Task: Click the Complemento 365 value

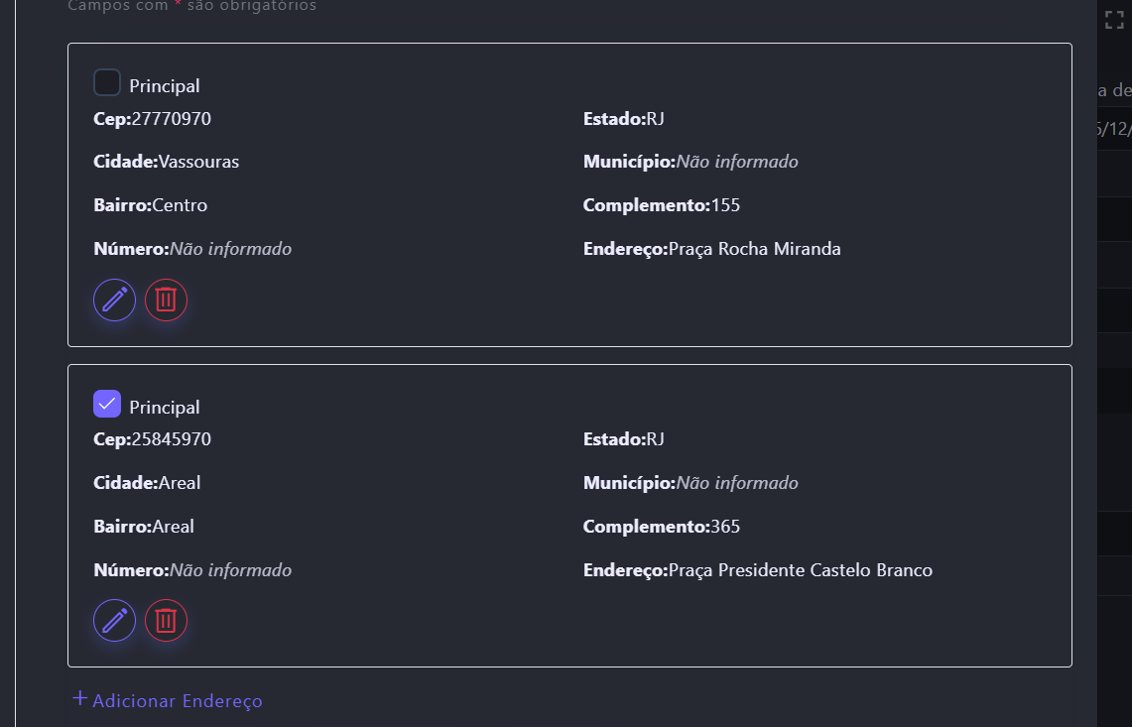Action: (725, 527)
